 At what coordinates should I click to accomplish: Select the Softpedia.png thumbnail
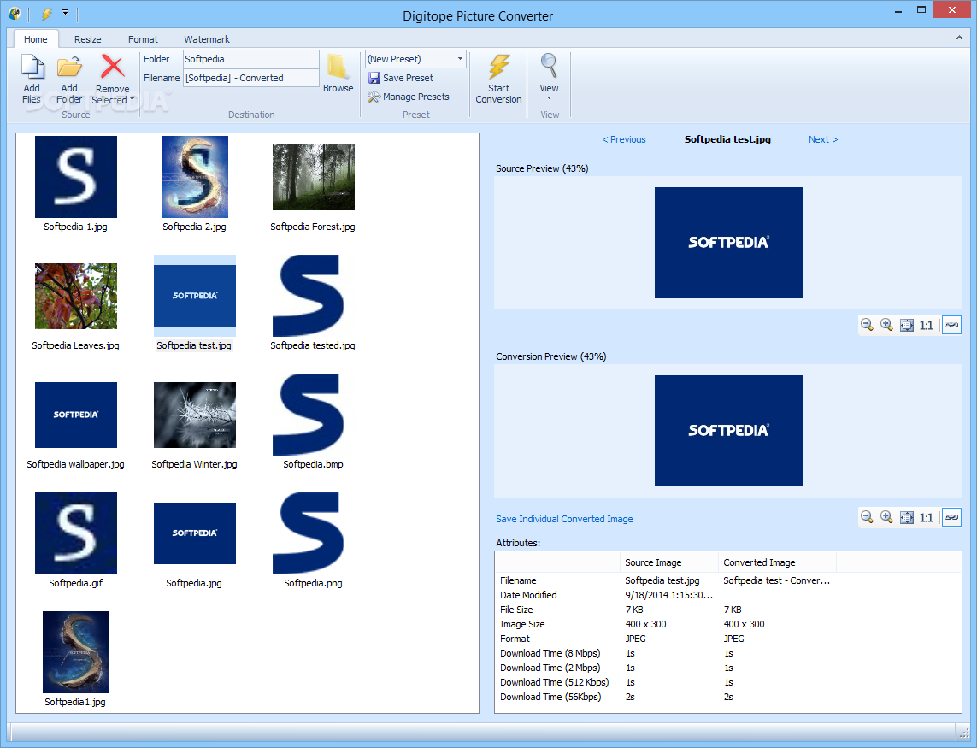click(x=309, y=533)
